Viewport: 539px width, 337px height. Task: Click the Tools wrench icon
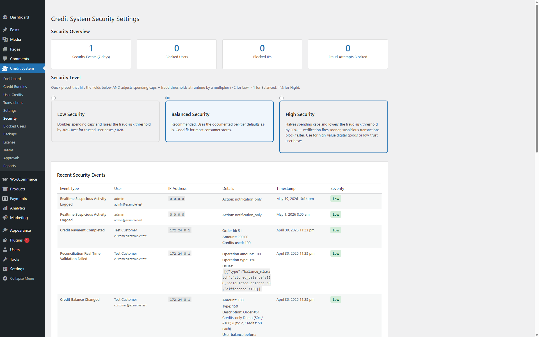click(x=5, y=259)
